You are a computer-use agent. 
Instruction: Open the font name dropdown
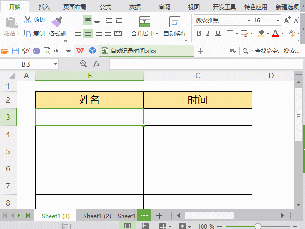coord(248,21)
